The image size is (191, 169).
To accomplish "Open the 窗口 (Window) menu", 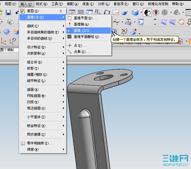I will click(x=138, y=4).
